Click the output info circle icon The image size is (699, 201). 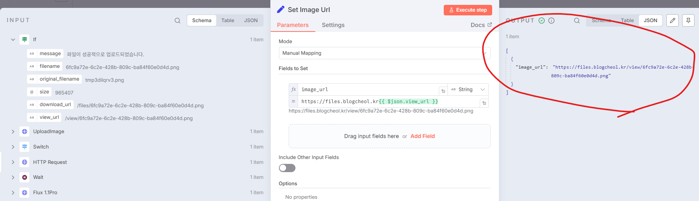[551, 21]
